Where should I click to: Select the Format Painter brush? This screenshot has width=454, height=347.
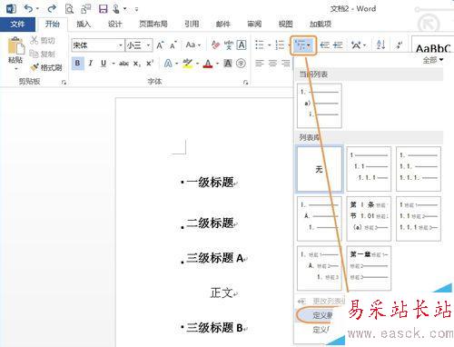[x=46, y=67]
